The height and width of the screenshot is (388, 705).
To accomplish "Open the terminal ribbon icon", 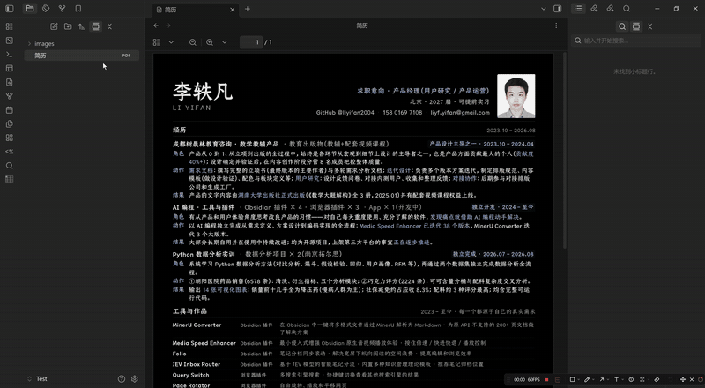I will click(9, 55).
